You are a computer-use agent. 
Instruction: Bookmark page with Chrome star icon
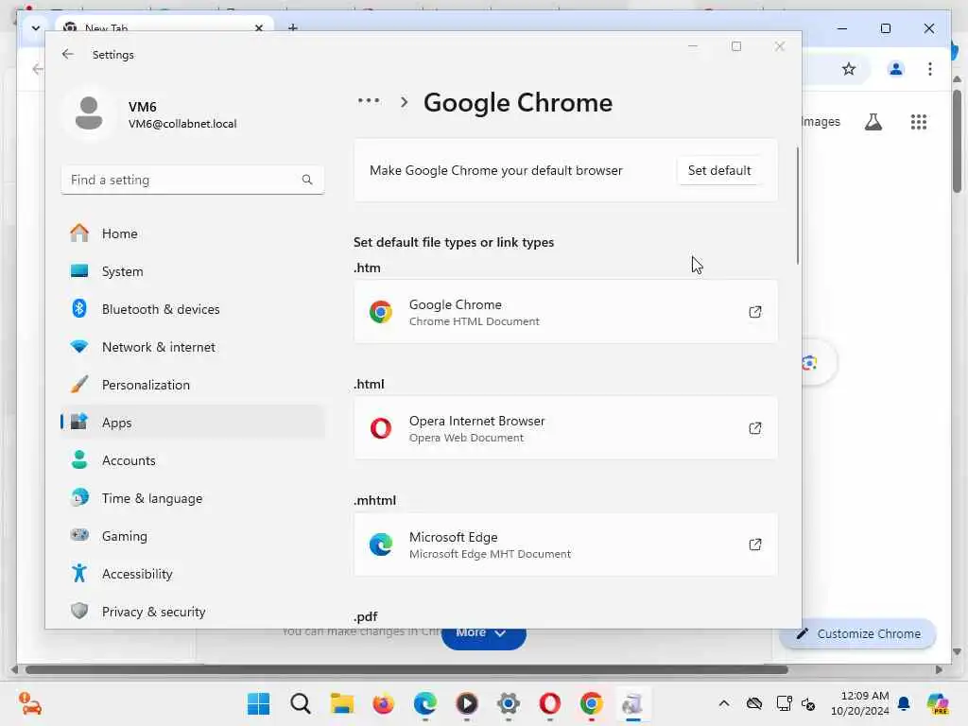pyautogui.click(x=849, y=68)
